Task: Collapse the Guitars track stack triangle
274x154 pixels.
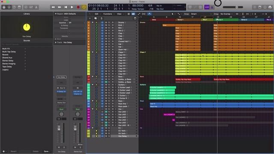Action: [x=93, y=85]
